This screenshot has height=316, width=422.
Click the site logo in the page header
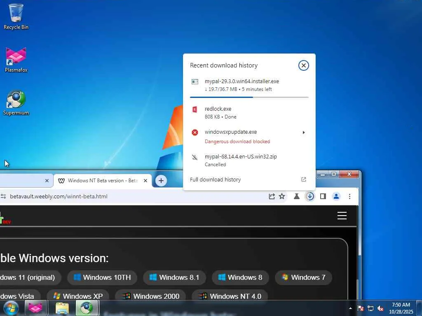tap(5, 218)
